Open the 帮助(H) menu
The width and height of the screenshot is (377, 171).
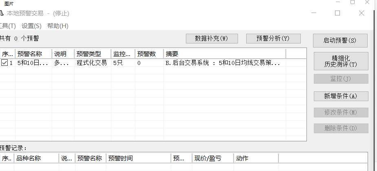[58, 26]
